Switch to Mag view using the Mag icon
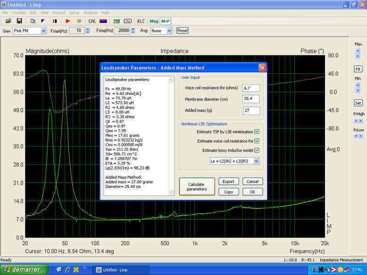The height and width of the screenshot is (275, 367). tap(153, 21)
